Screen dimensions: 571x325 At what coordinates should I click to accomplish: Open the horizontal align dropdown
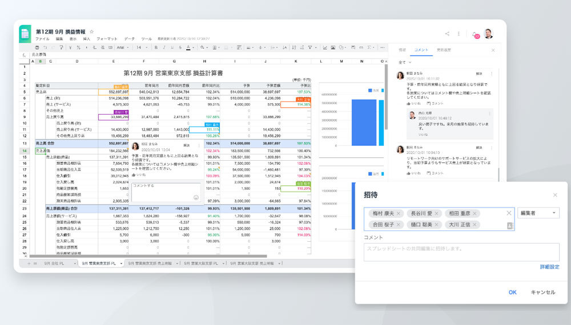coord(250,48)
